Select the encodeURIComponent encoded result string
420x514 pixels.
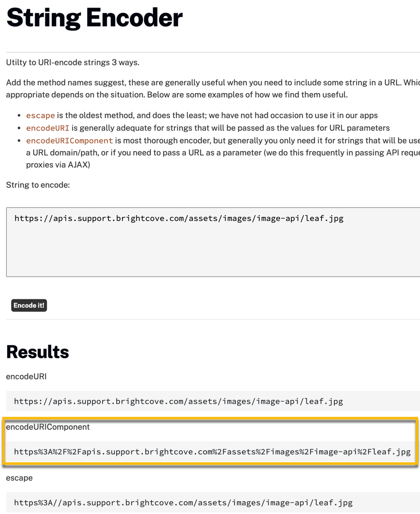212,452
